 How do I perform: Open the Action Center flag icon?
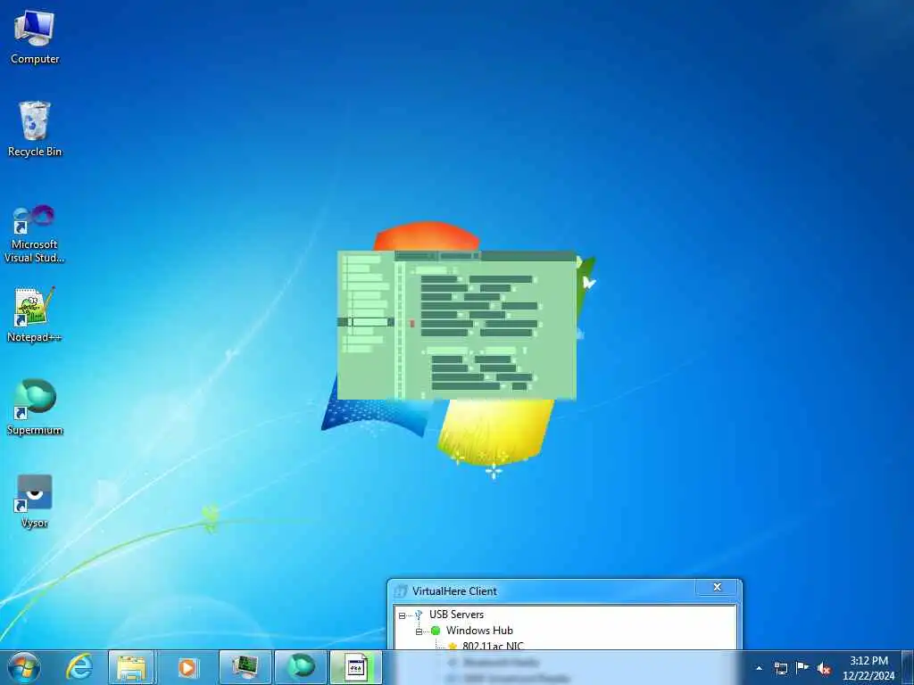click(x=802, y=667)
